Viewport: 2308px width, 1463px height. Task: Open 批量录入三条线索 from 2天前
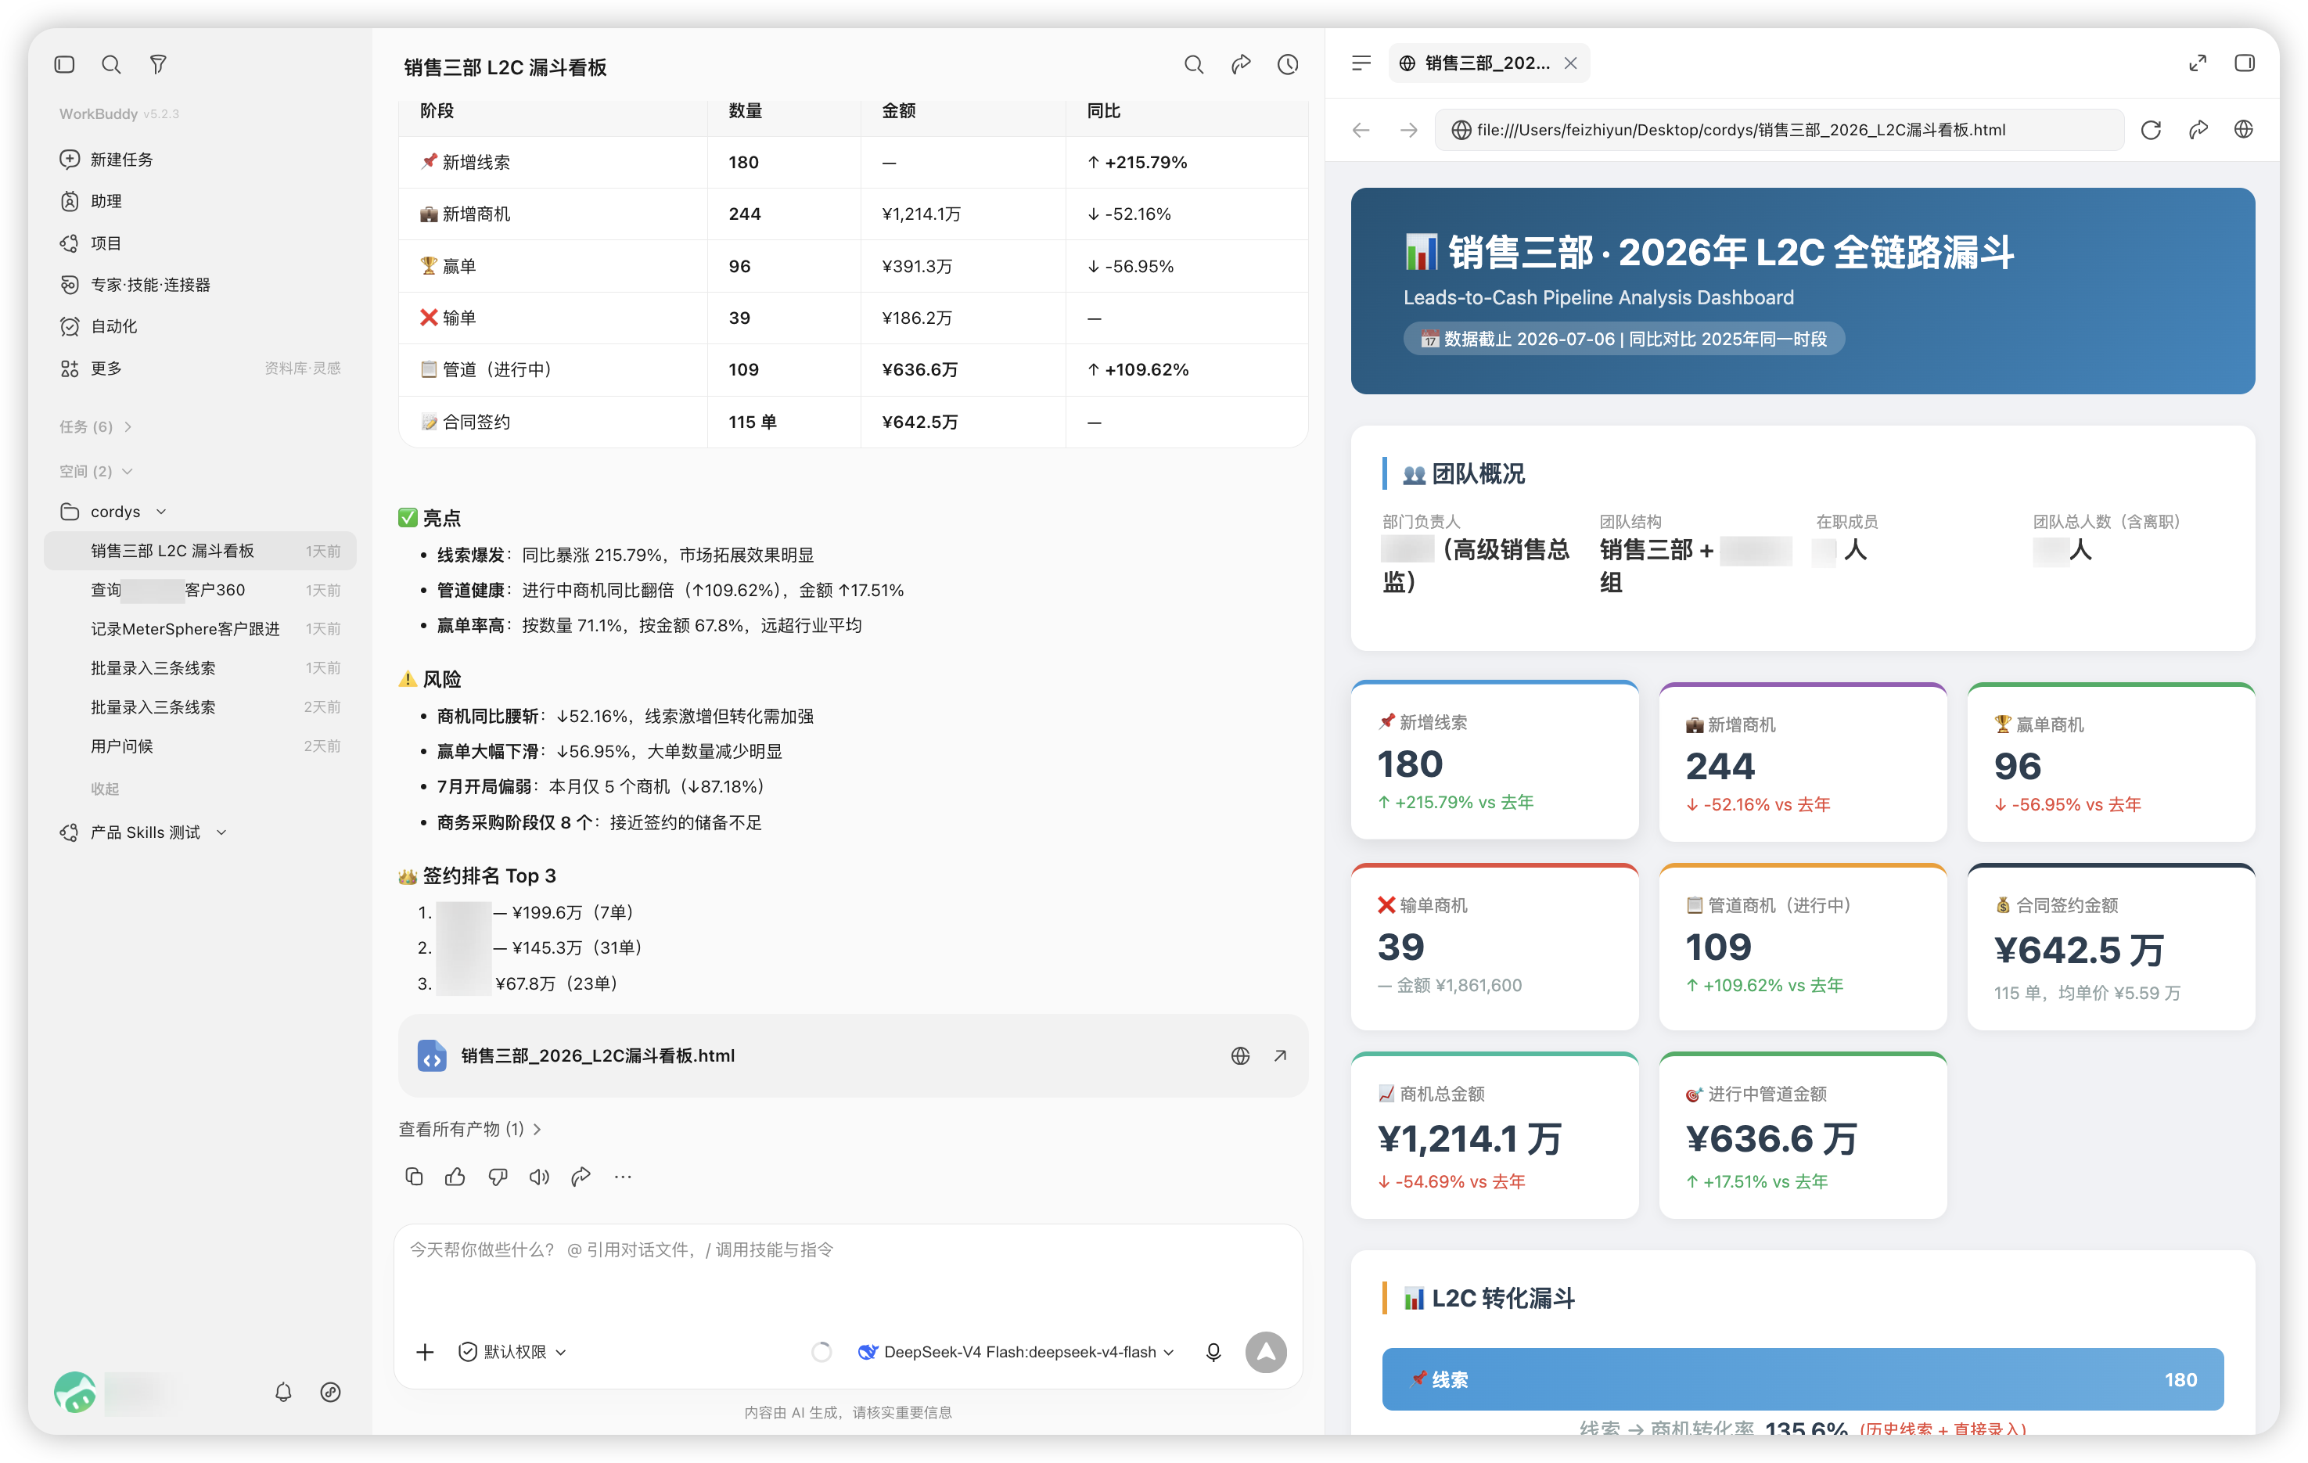click(x=200, y=707)
